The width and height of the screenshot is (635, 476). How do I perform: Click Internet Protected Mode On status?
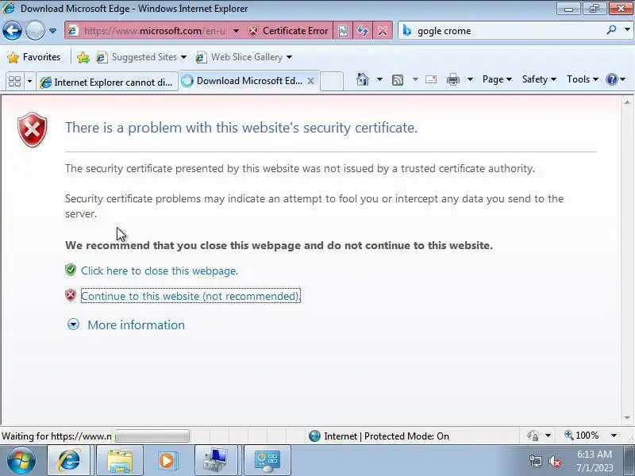pyautogui.click(x=379, y=436)
